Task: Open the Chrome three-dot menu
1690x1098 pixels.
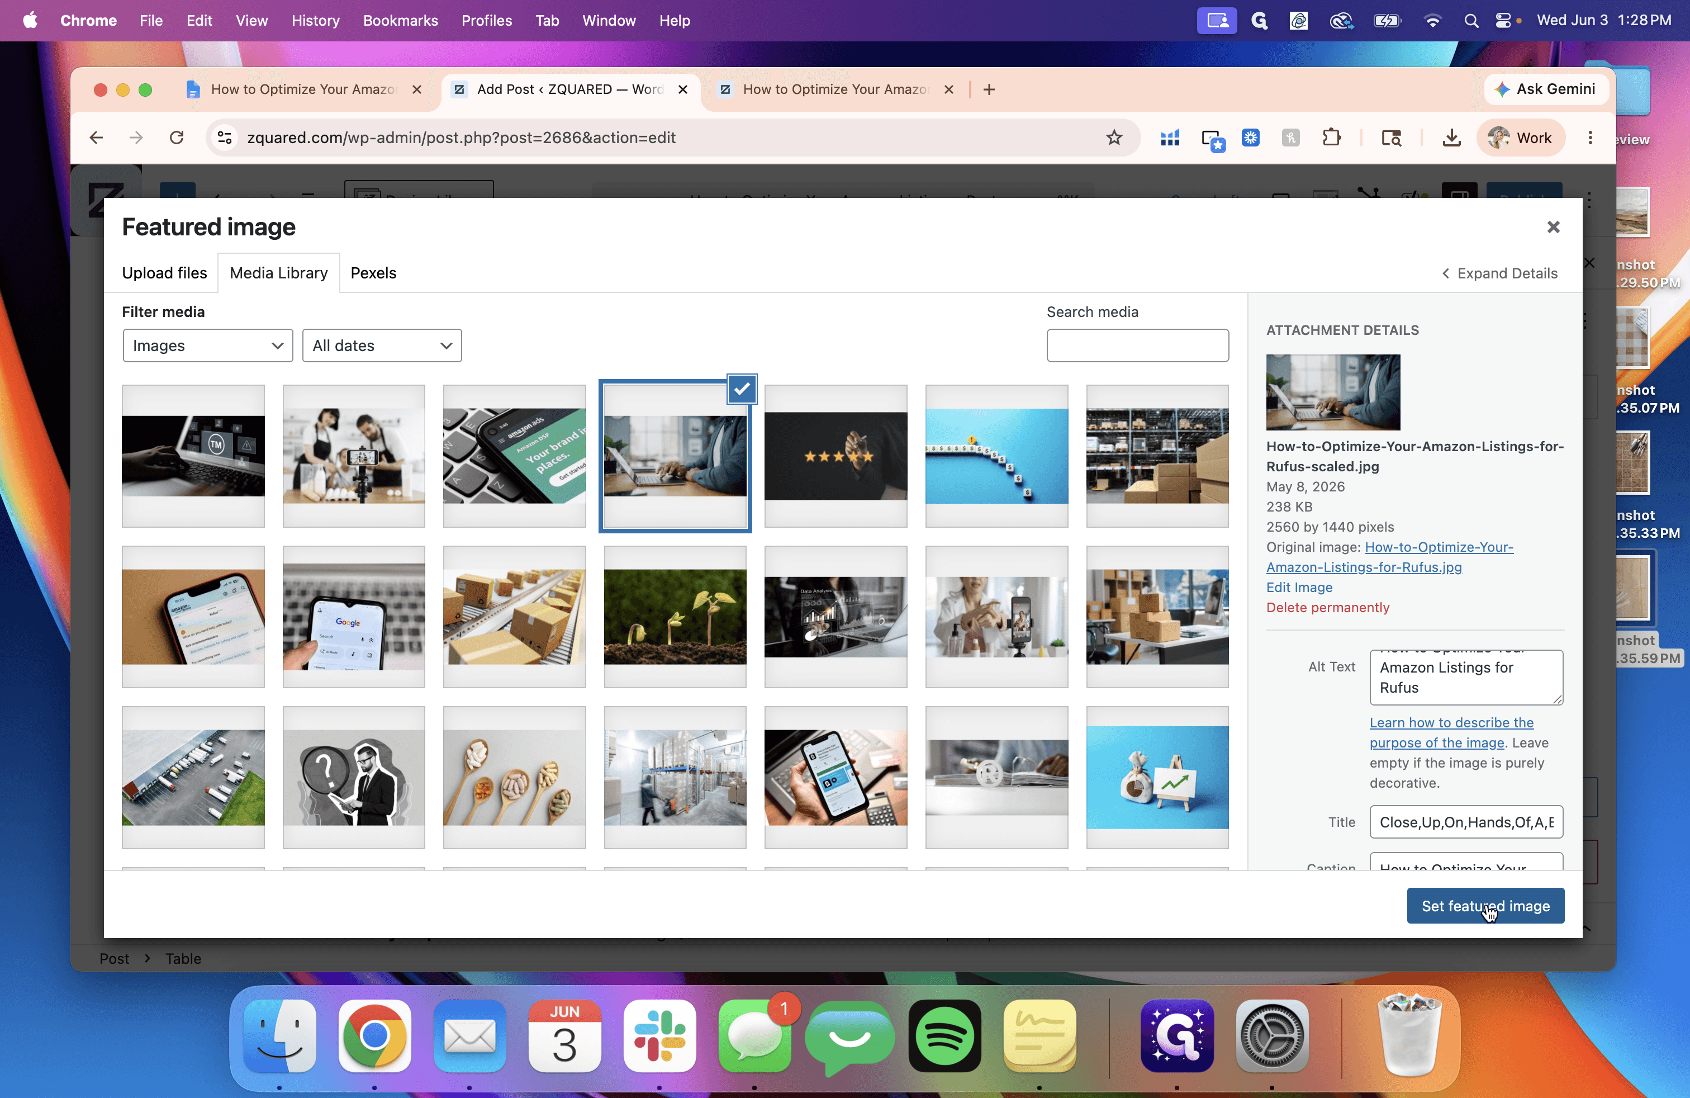Action: [x=1590, y=138]
